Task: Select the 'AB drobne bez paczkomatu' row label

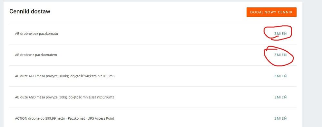Action: tap(36, 34)
